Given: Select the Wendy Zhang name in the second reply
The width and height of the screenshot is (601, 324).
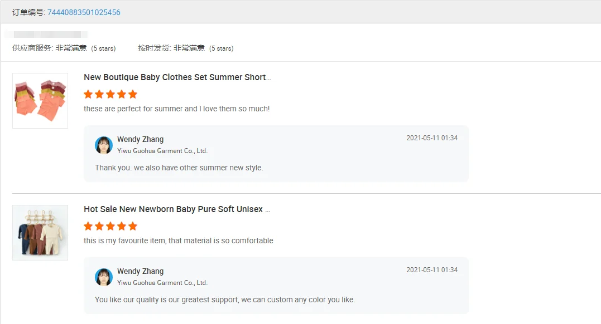Looking at the screenshot, I should tap(140, 271).
